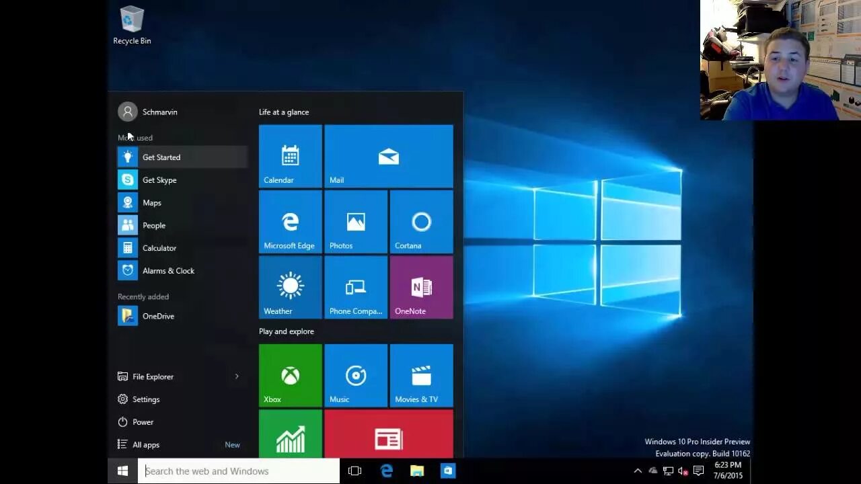The width and height of the screenshot is (861, 484).
Task: Click the New label beside All apps
Action: [232, 445]
